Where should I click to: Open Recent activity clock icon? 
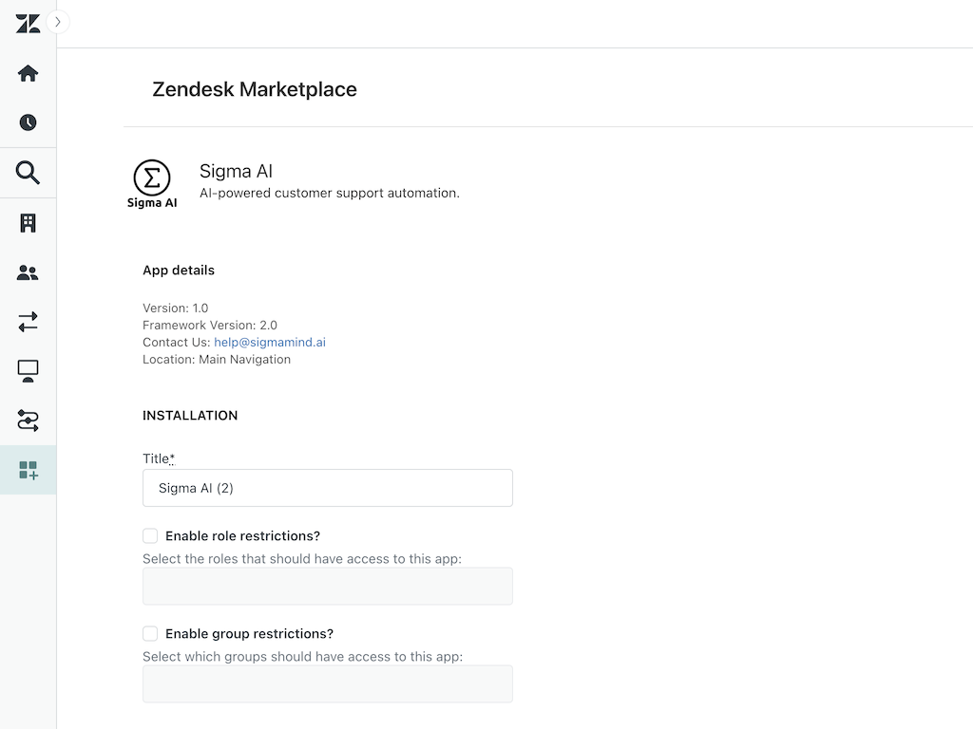28,122
